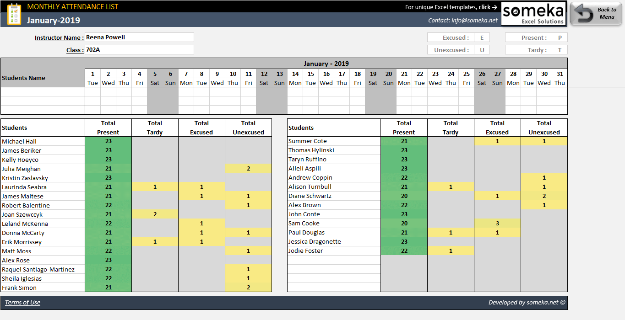Viewport: 625px width, 320px height.
Task: Select the Excused legend code E
Action: pos(482,37)
